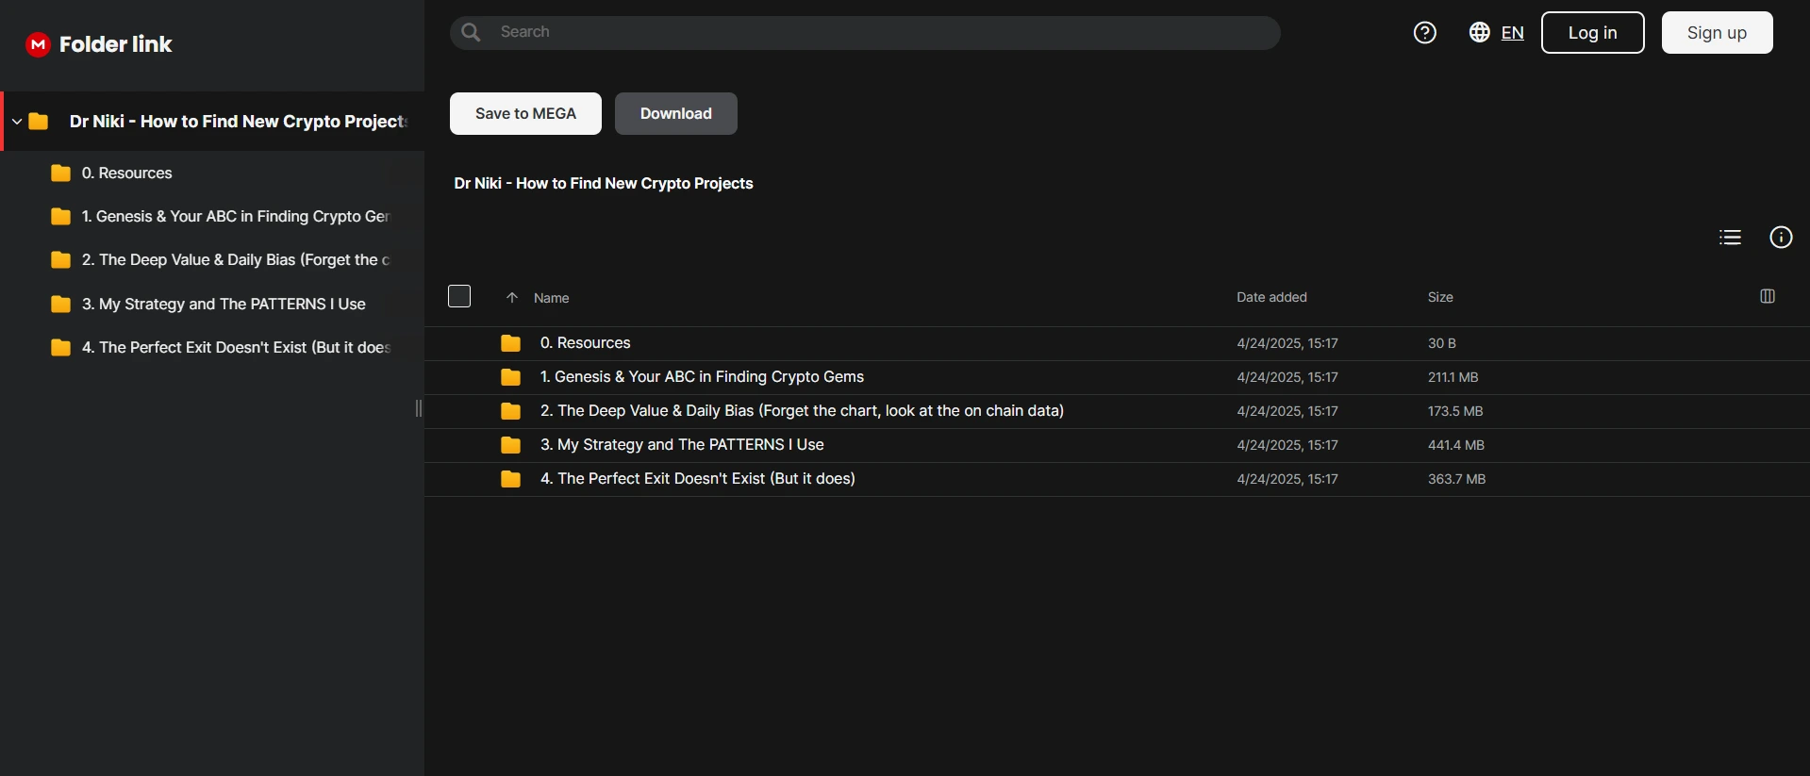Click sidebar folder icon for 2. The Deep Value
The height and width of the screenshot is (776, 1810).
(x=60, y=260)
